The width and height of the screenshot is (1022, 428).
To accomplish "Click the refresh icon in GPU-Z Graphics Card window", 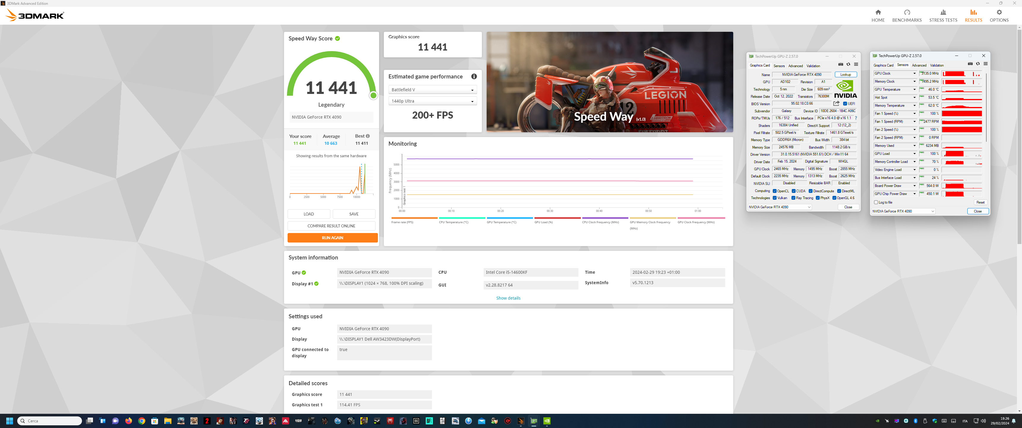I will (848, 64).
